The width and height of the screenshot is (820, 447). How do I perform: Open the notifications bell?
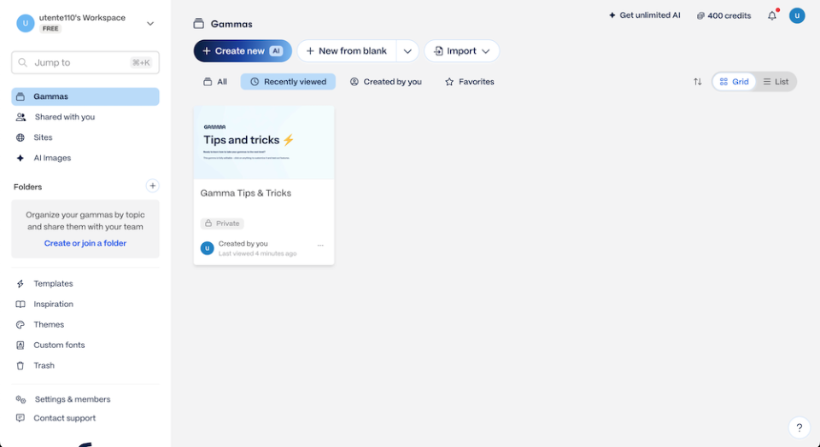[772, 15]
